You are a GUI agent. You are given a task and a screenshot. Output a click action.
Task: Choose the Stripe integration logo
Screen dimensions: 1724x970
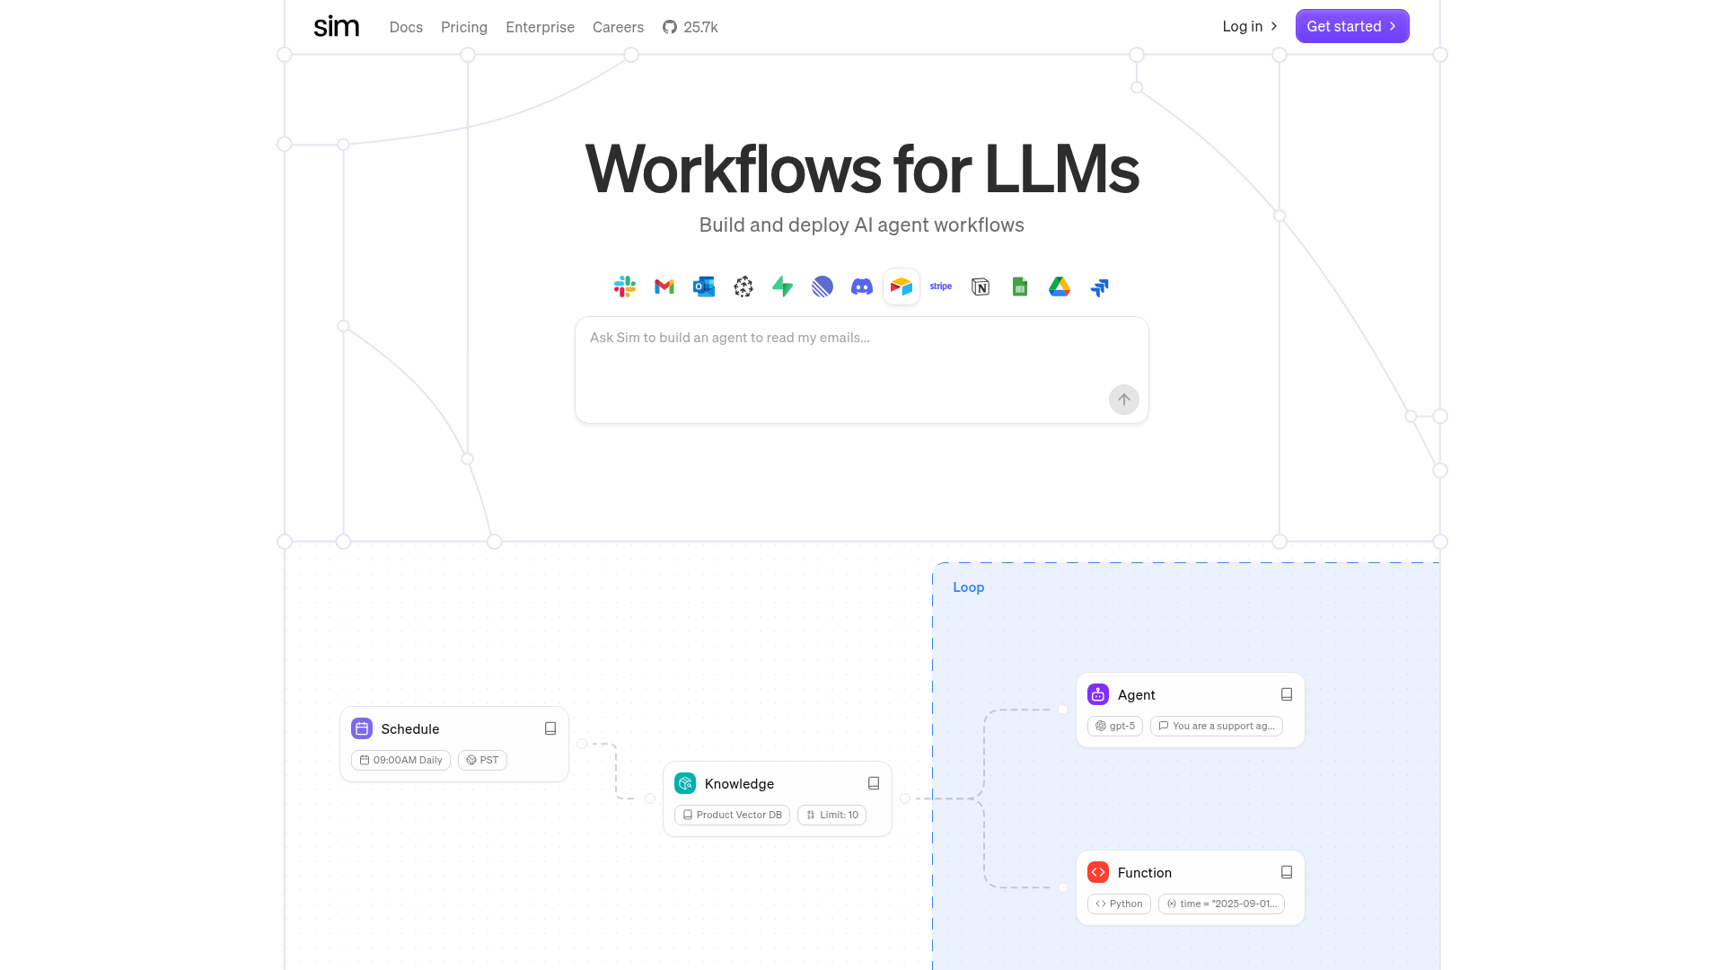[941, 287]
